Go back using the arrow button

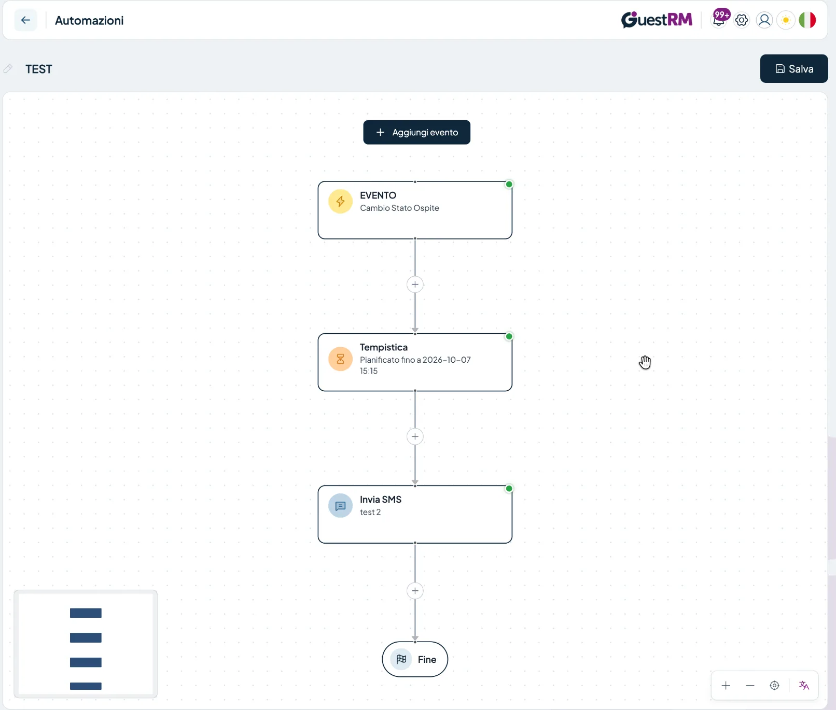tap(25, 20)
